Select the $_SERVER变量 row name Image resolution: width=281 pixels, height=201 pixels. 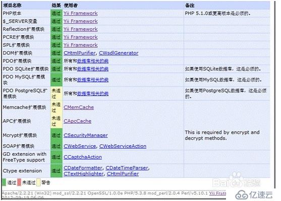(x=20, y=21)
